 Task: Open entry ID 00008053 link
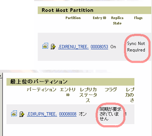tap(99, 47)
